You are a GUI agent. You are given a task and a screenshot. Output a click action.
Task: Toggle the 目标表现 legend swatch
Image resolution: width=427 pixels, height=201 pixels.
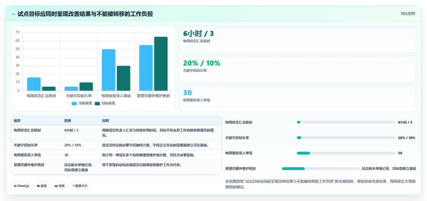point(97,103)
